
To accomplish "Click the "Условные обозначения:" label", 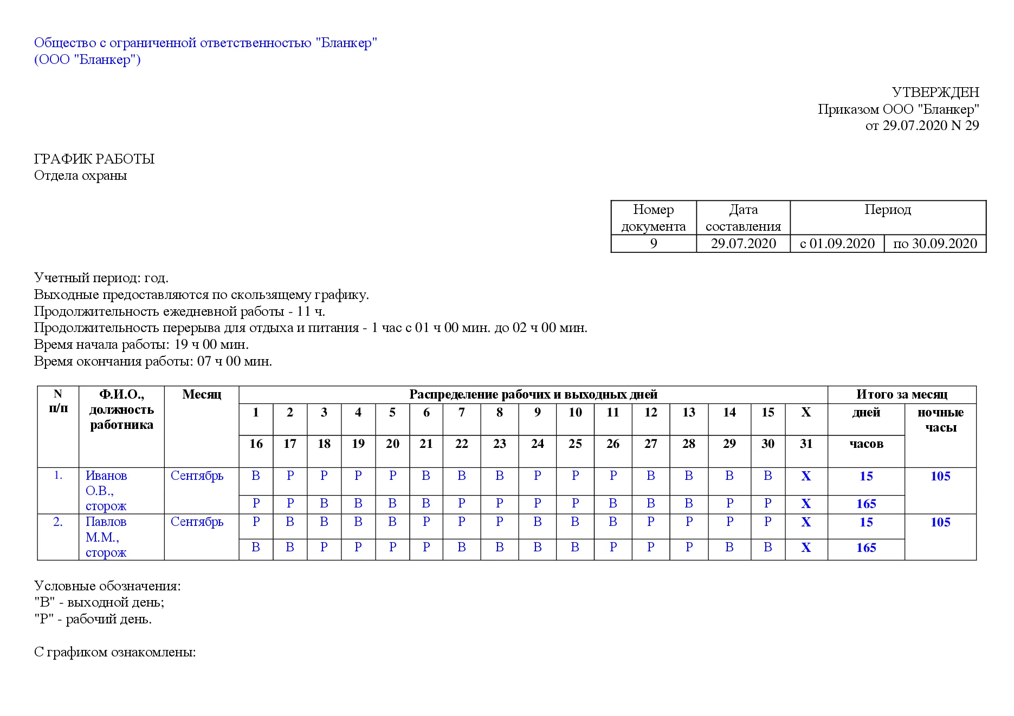I will coord(107,586).
